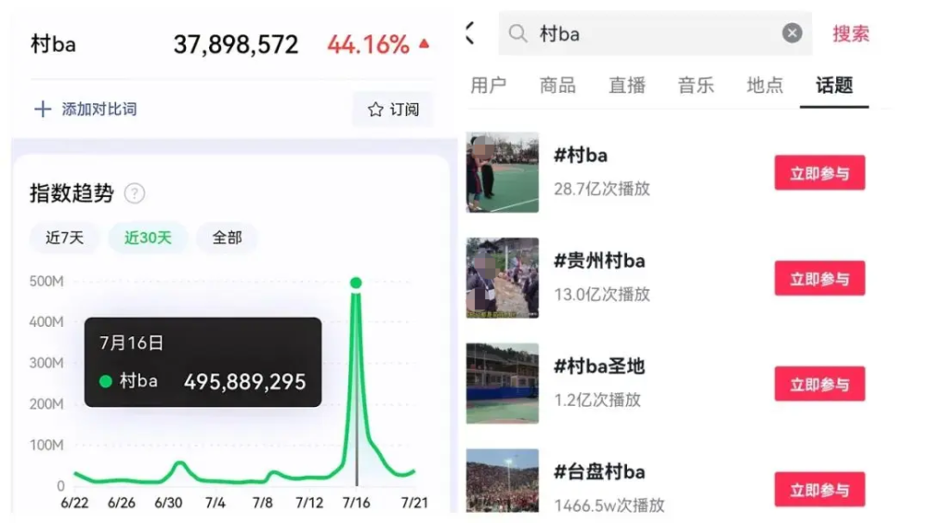Select the 近7天 time range
This screenshot has height=523, width=929.
pyautogui.click(x=65, y=238)
